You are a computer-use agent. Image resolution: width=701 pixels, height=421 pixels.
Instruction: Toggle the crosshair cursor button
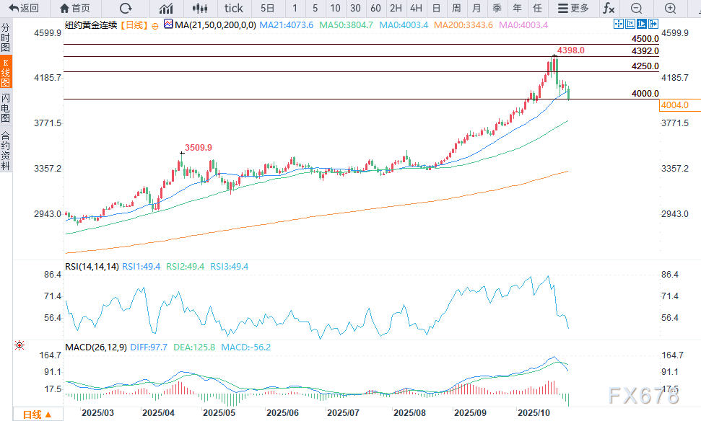click(x=618, y=24)
